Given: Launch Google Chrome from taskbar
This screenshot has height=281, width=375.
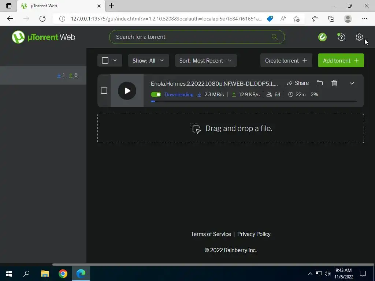Looking at the screenshot, I should 63,274.
